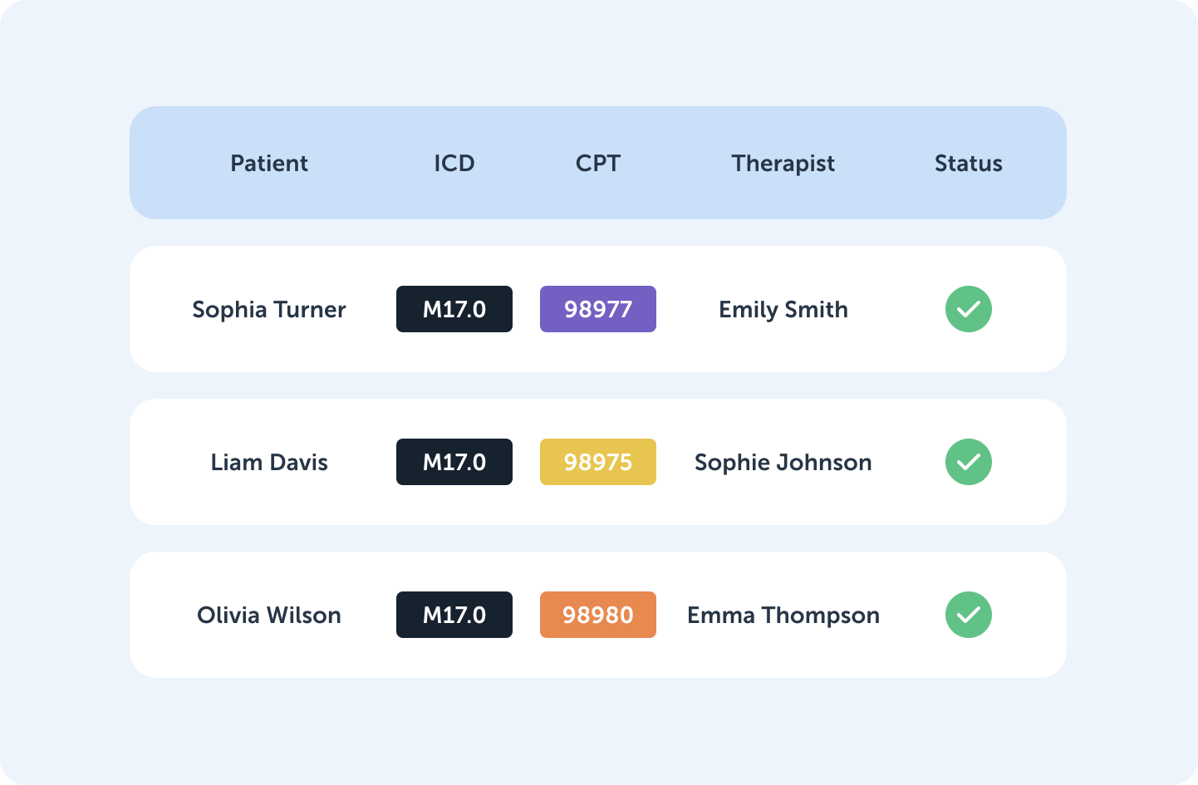Open patient Olivia Wilson's name
This screenshot has width=1198, height=785.
click(269, 615)
